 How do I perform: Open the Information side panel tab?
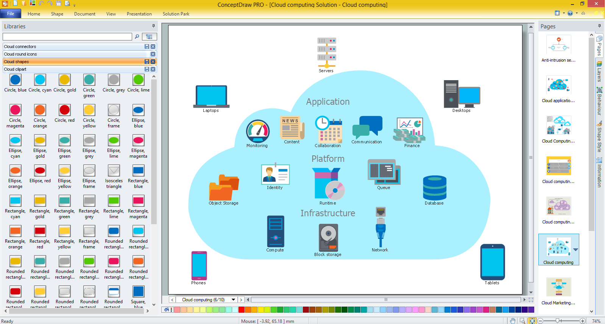pyautogui.click(x=599, y=172)
